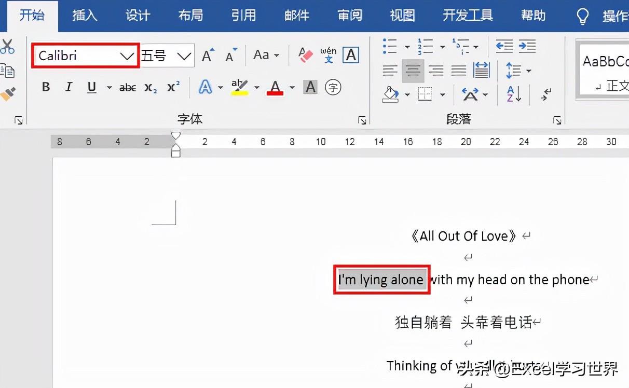Click the enclosed character 字 icon
Screen dimensions: 629x388
pyautogui.click(x=333, y=87)
